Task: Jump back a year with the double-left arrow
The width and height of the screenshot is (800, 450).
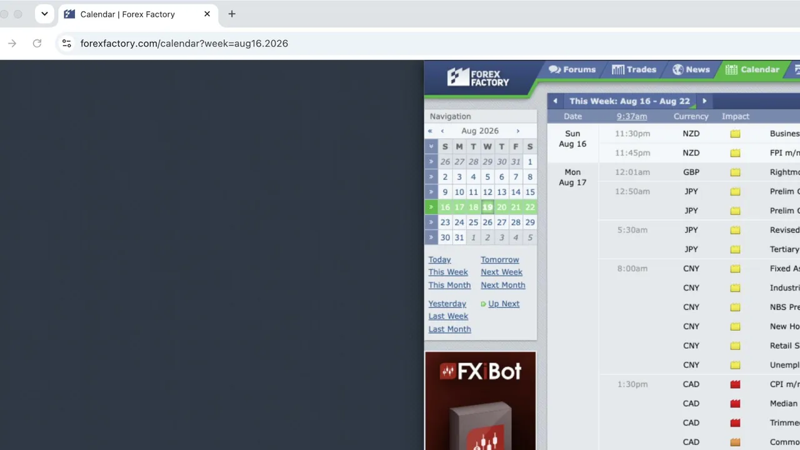Action: (430, 131)
